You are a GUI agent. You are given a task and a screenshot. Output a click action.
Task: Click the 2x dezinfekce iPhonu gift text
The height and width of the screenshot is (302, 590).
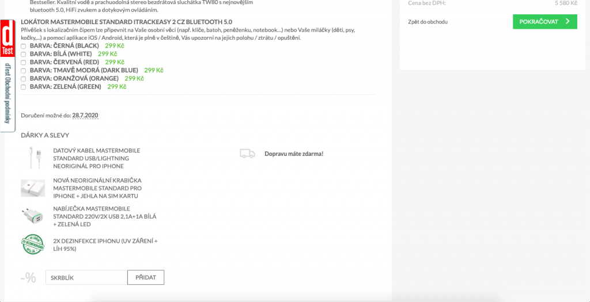pos(105,244)
